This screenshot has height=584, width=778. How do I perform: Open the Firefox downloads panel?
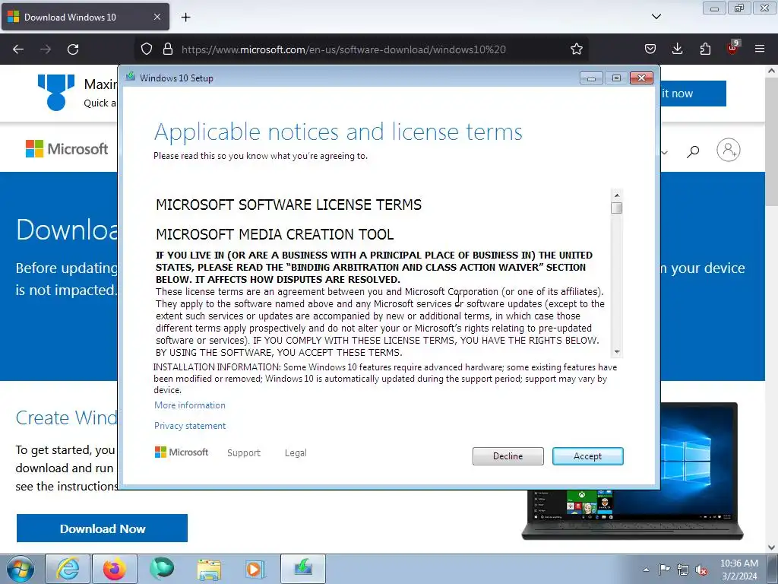(677, 49)
